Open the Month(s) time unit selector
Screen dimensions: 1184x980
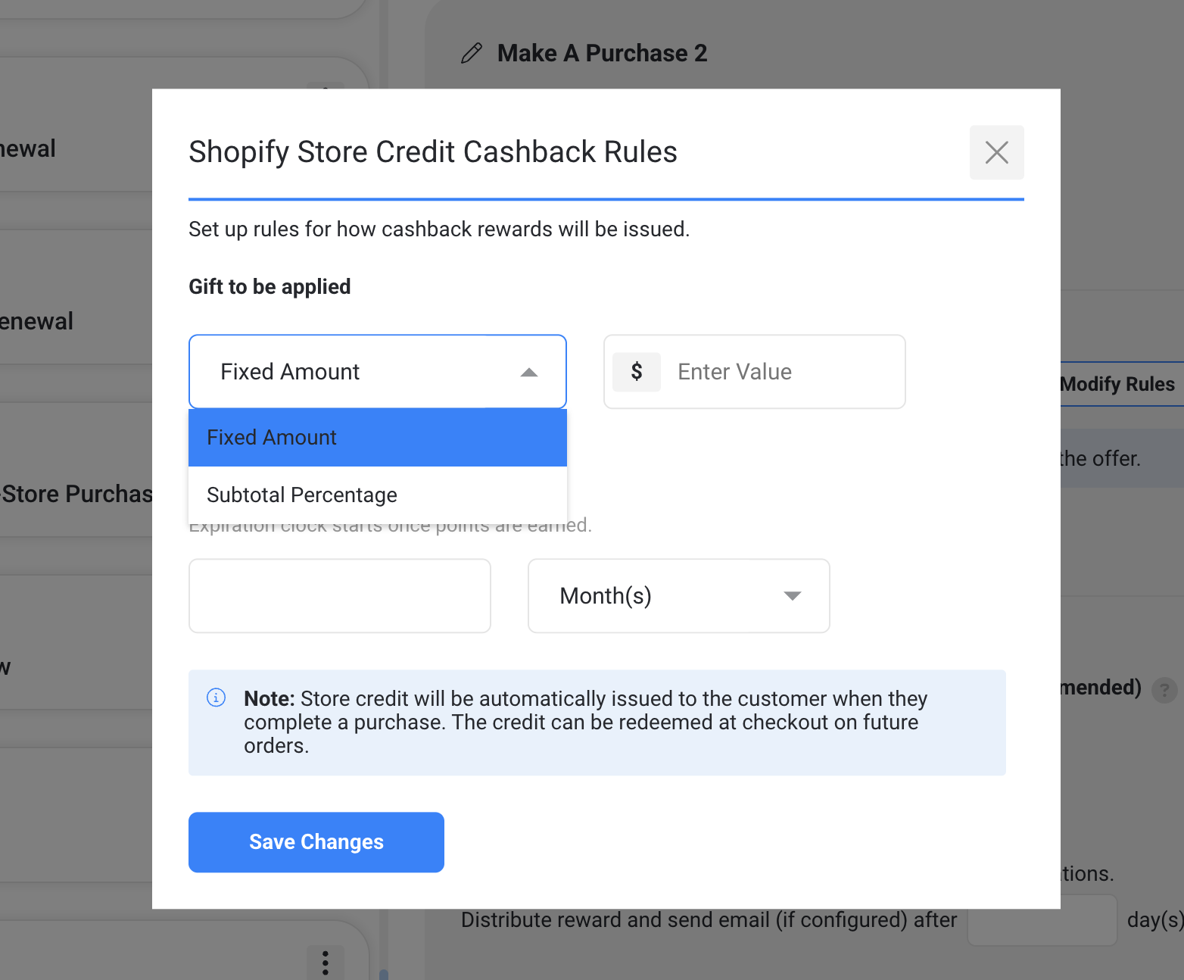678,596
